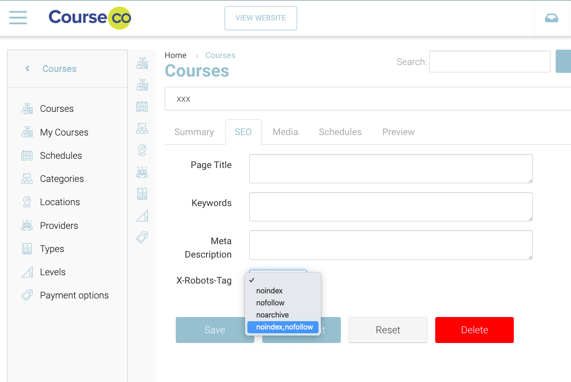571x382 pixels.
Task: Click the Categories hierarchy icon in sidebar
Action: tap(27, 179)
